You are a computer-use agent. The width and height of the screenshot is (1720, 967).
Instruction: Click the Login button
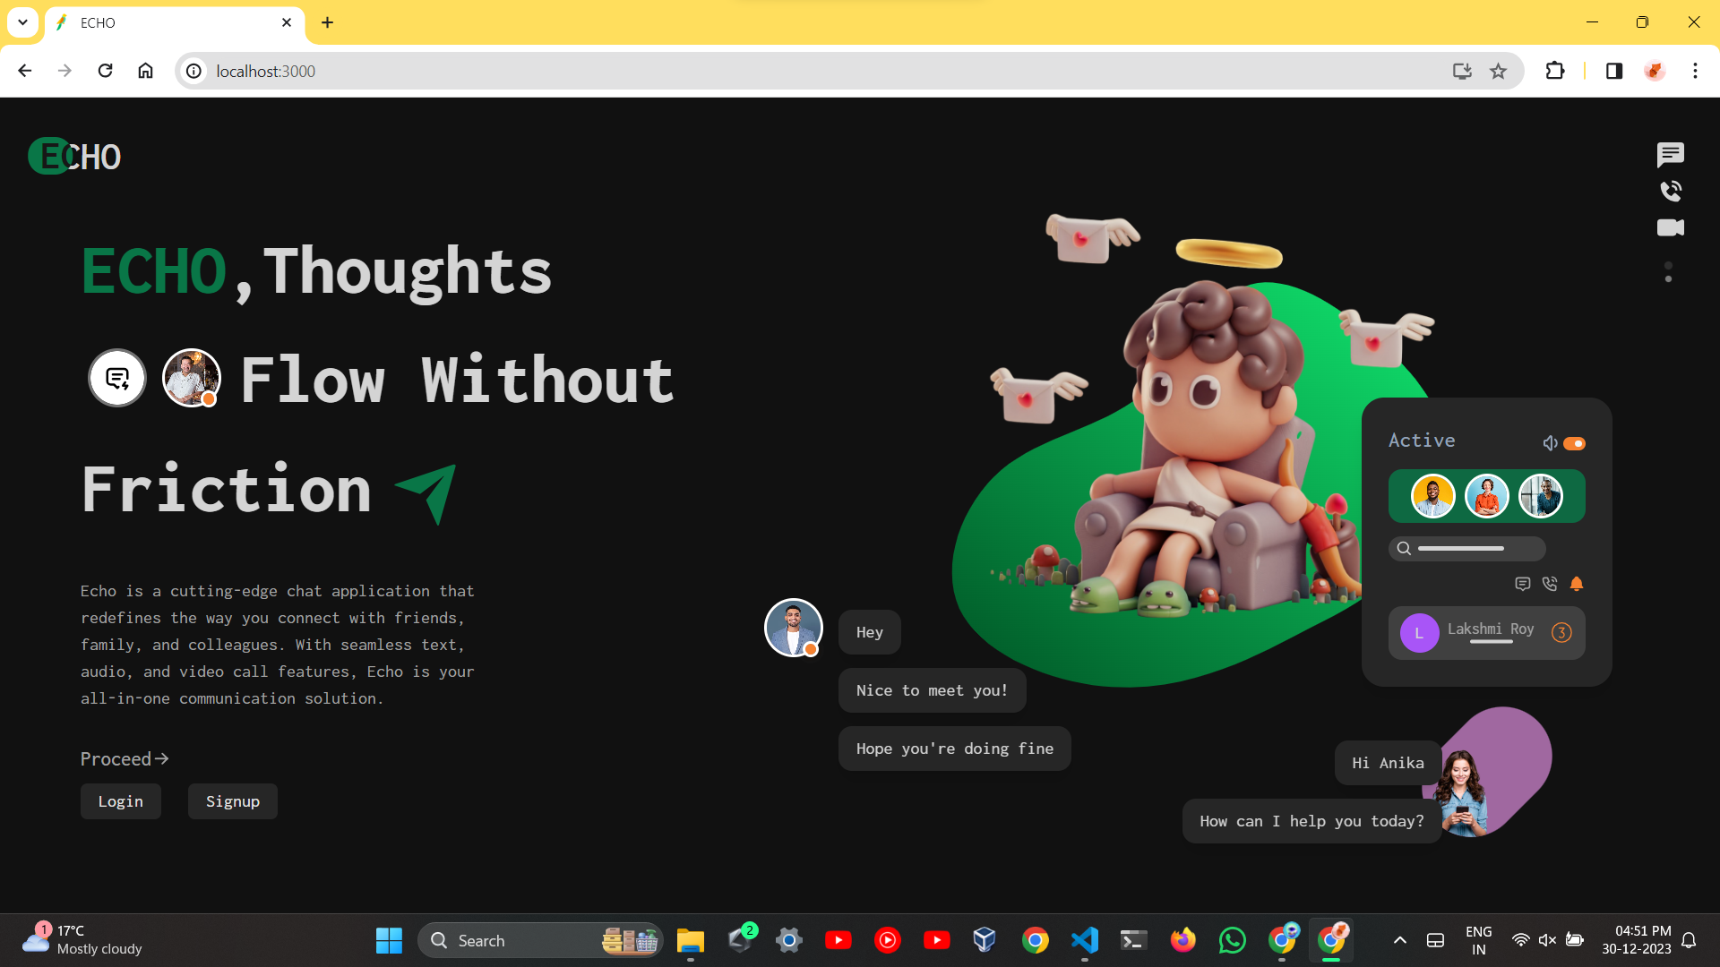point(121,801)
